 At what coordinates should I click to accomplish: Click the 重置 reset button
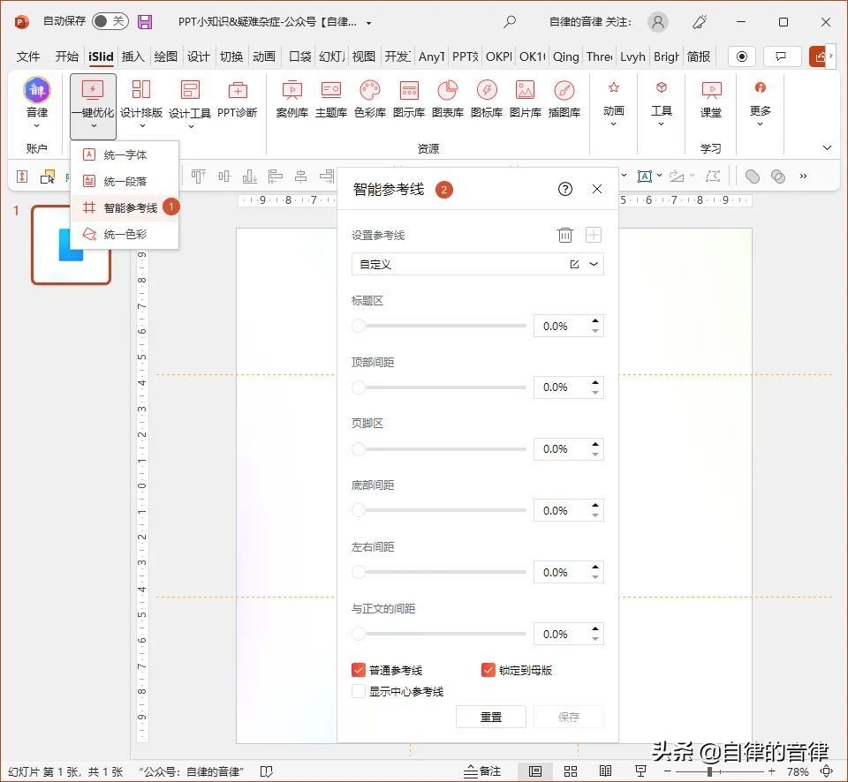[x=491, y=717]
